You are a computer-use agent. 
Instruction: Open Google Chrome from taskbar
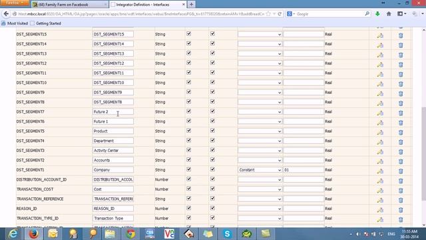(130, 234)
